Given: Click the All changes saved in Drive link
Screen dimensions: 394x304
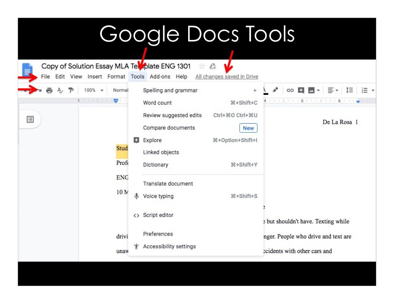Looking at the screenshot, I should tap(227, 76).
